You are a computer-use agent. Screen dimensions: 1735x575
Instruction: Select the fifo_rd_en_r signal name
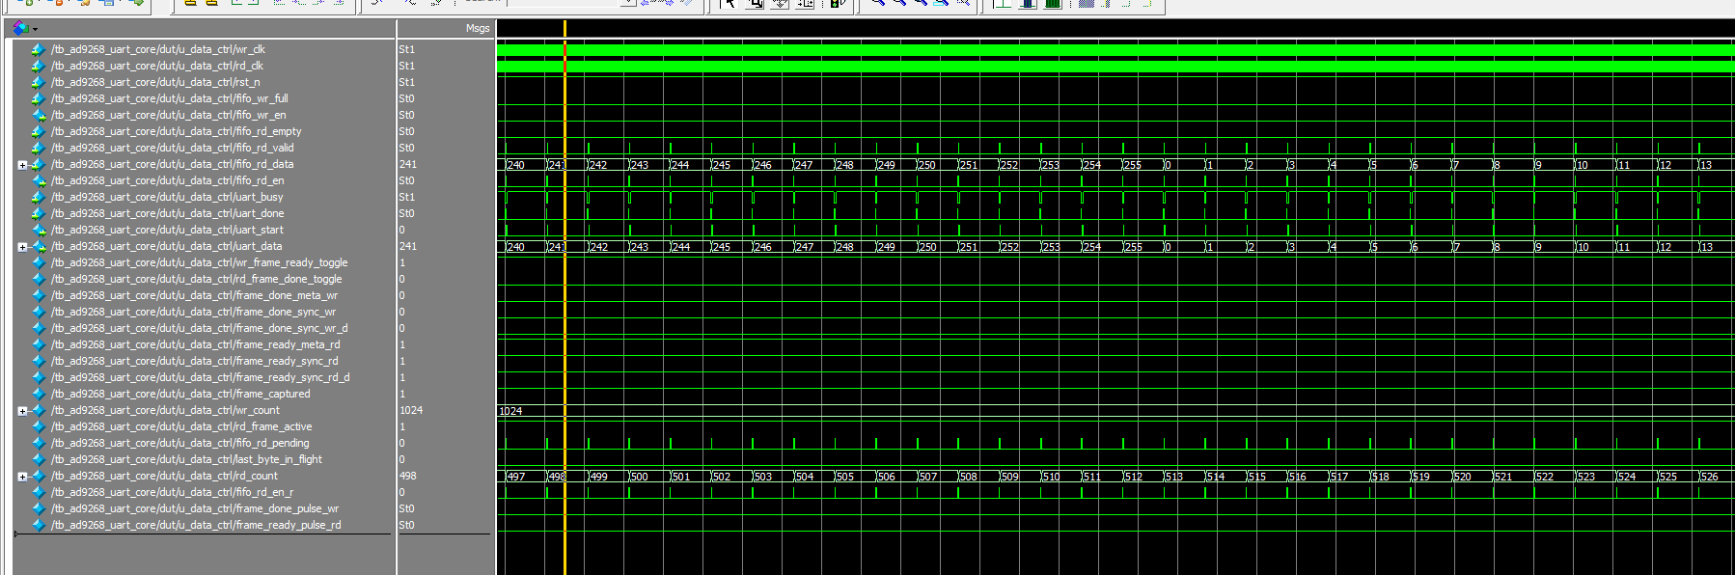pos(172,492)
